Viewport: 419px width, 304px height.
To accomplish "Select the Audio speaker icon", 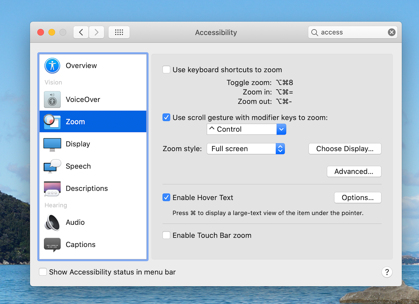I will pyautogui.click(x=52, y=223).
